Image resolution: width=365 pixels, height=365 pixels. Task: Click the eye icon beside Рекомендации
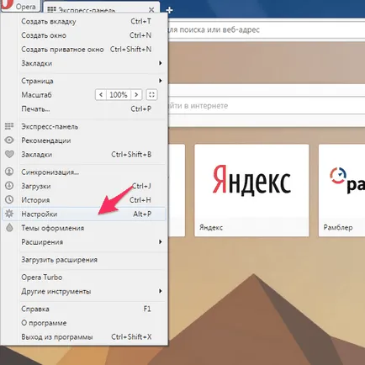[x=9, y=140]
